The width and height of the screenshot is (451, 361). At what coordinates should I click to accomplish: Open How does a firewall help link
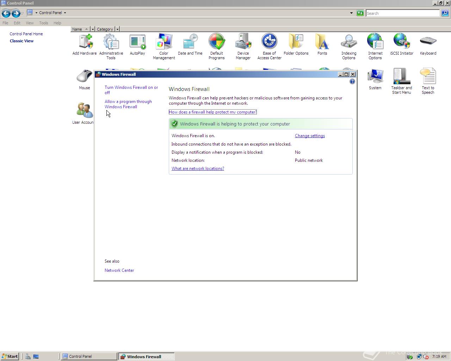click(213, 112)
